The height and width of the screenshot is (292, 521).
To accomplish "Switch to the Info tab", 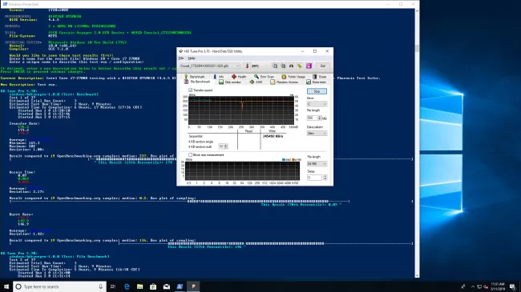I will coord(219,77).
